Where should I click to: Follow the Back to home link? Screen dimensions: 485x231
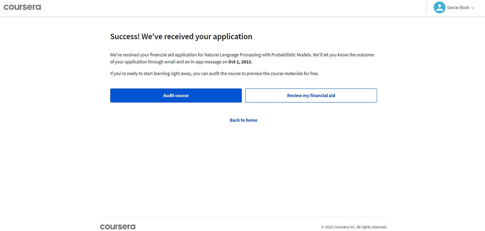[243, 120]
